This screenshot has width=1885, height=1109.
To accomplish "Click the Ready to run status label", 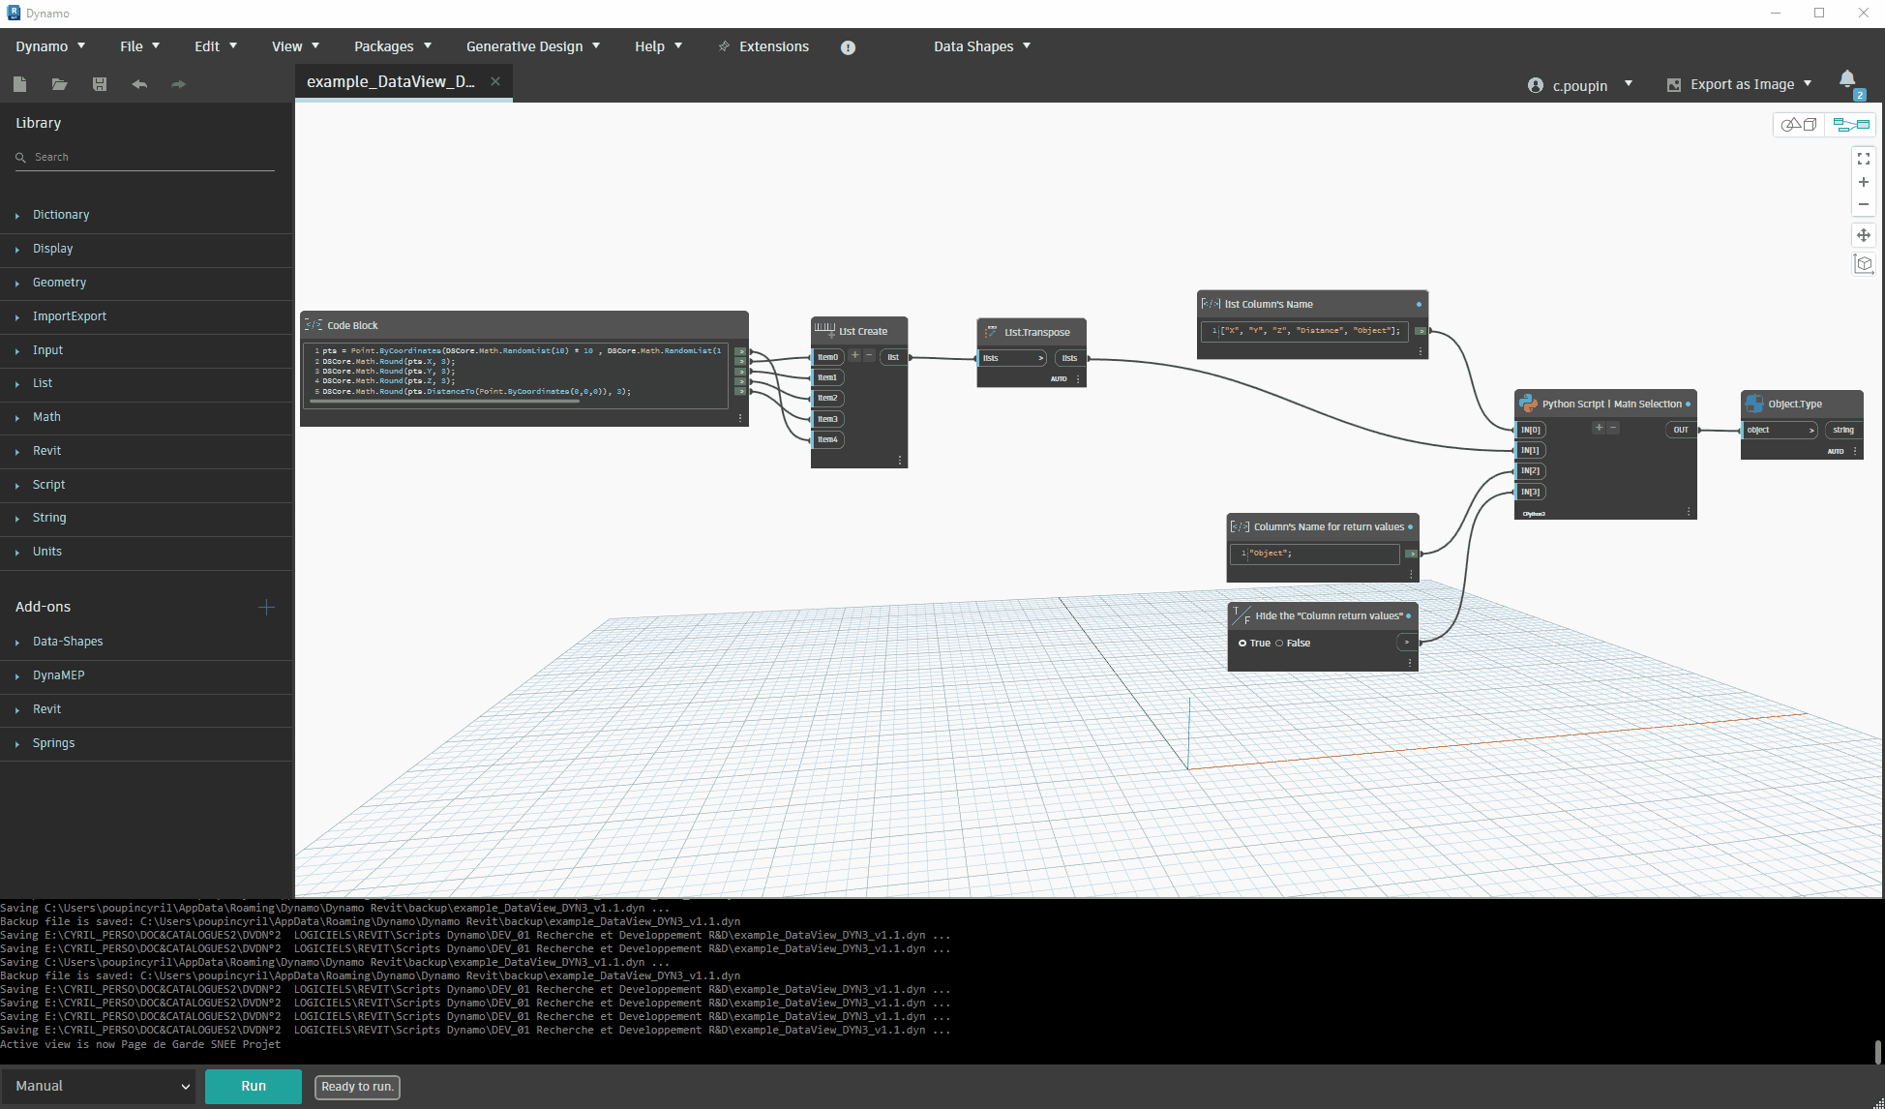I will [357, 1087].
